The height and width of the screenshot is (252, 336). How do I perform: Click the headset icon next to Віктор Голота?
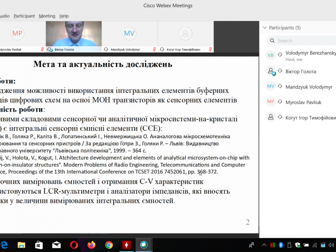[280, 71]
